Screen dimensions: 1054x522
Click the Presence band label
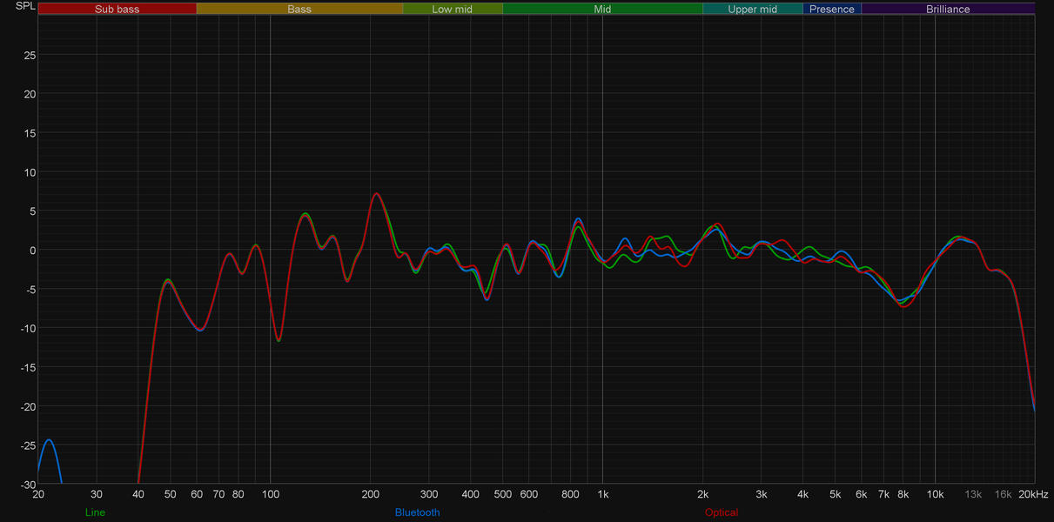832,10
